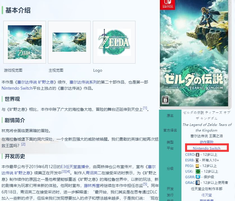Open the 游戏视觉图 thumbnail image
This screenshot has width=235, height=201.
25,42
